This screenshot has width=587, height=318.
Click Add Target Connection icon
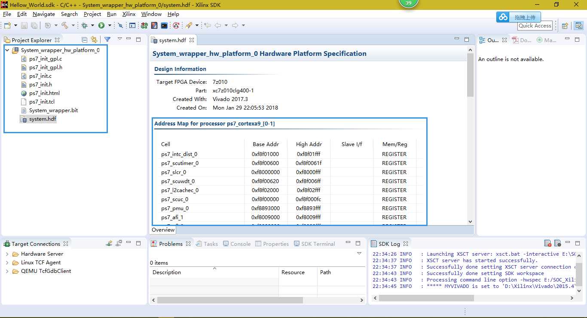110,243
